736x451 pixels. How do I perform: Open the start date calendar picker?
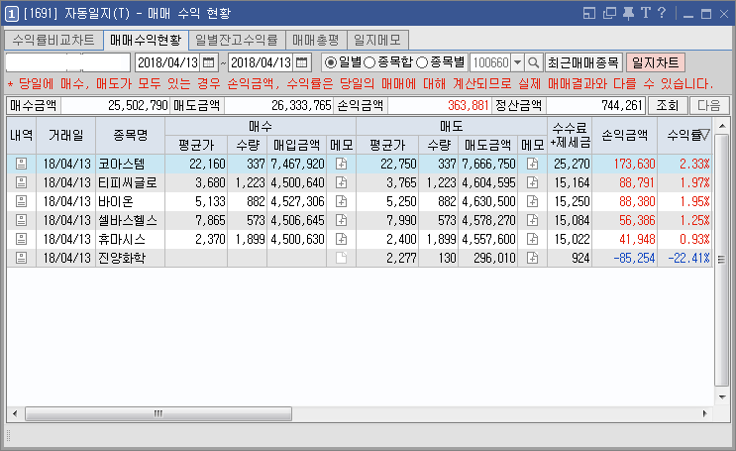208,62
